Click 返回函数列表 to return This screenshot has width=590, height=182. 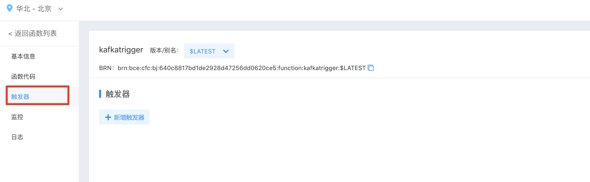36,34
